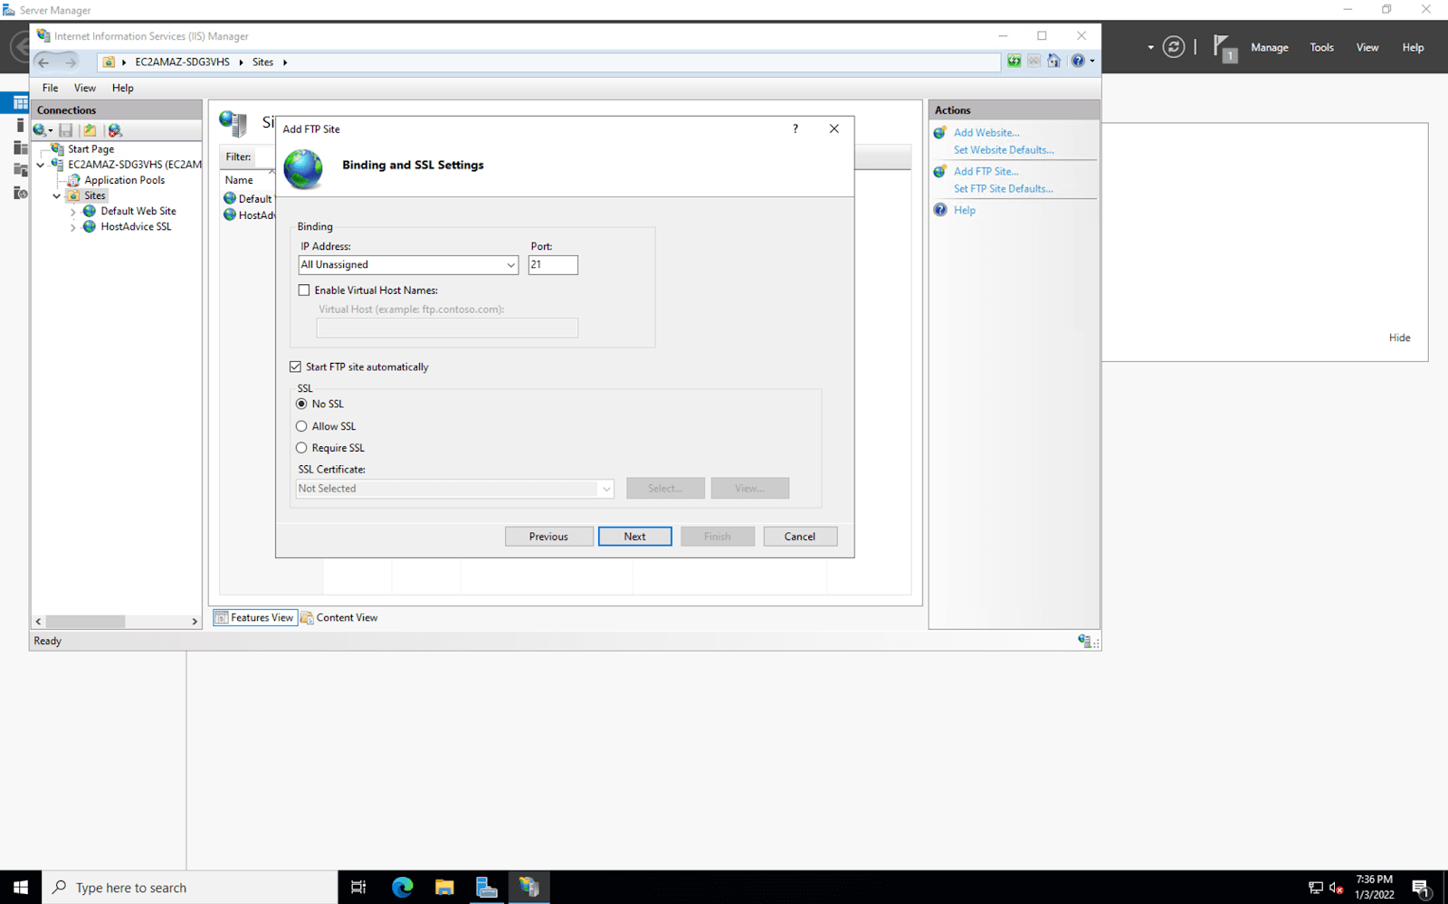Open Microsoft Edge from taskbar
Viewport: 1448px width, 904px height.
[402, 888]
